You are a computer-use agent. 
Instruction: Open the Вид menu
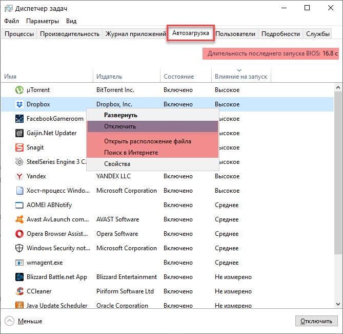pyautogui.click(x=71, y=21)
